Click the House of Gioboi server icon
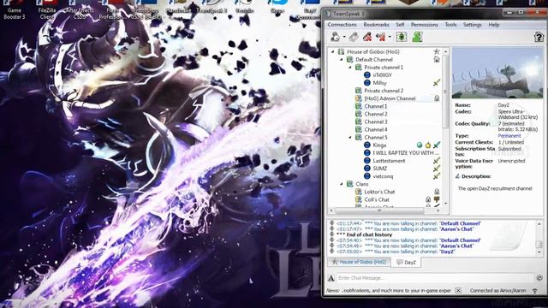 (x=341, y=51)
